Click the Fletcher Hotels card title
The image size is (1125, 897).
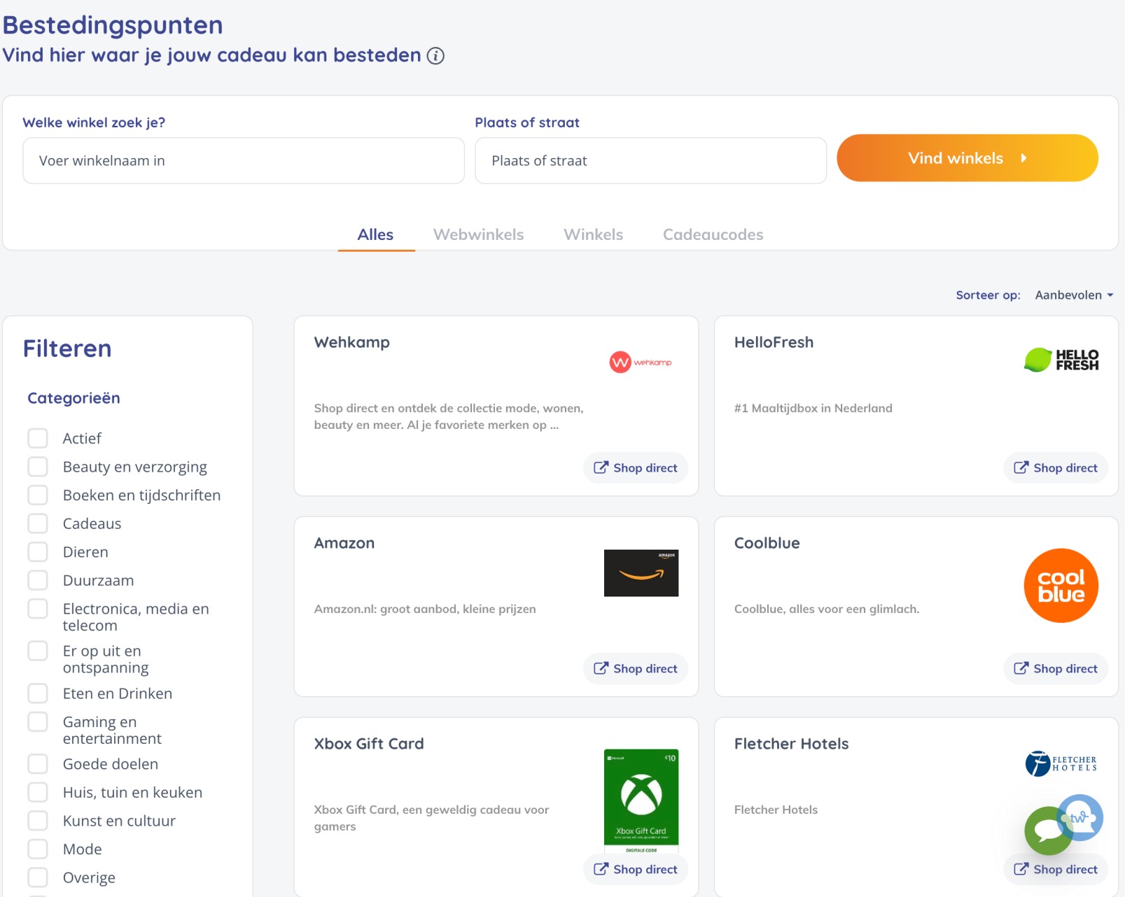tap(791, 744)
